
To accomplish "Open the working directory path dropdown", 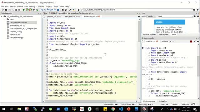I will [x=192, y=10].
